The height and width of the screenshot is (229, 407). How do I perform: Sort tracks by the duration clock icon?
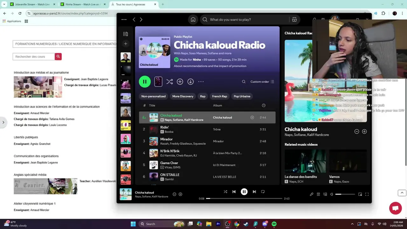pos(264,105)
